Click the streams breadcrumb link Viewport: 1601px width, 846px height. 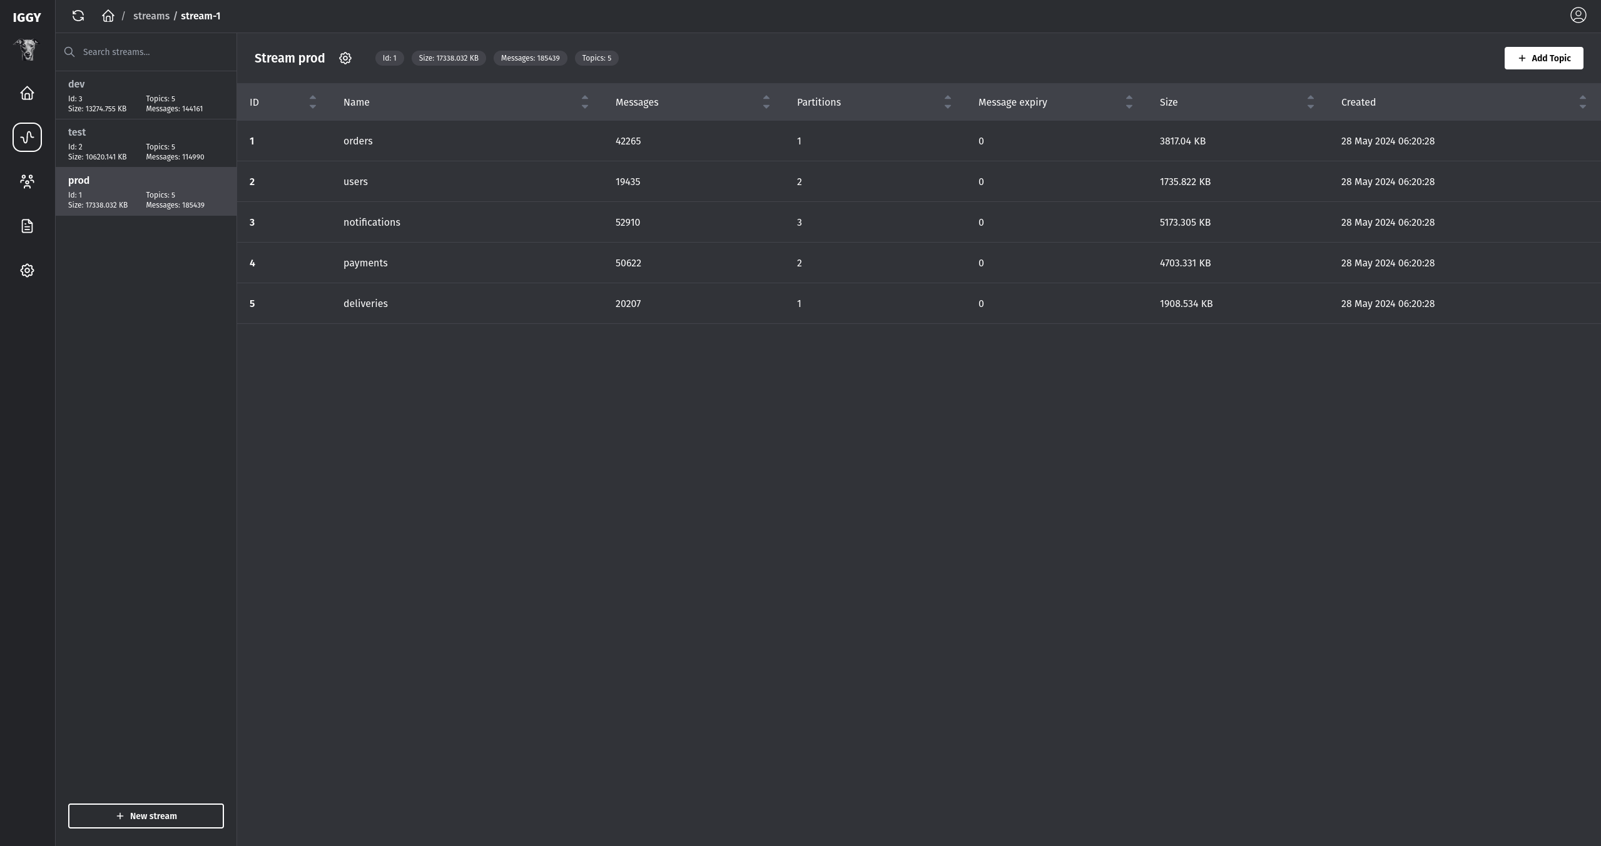click(x=151, y=16)
